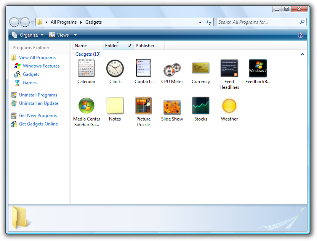Click the Help question mark button
Screen dimensions: 317x241
pos(301,35)
